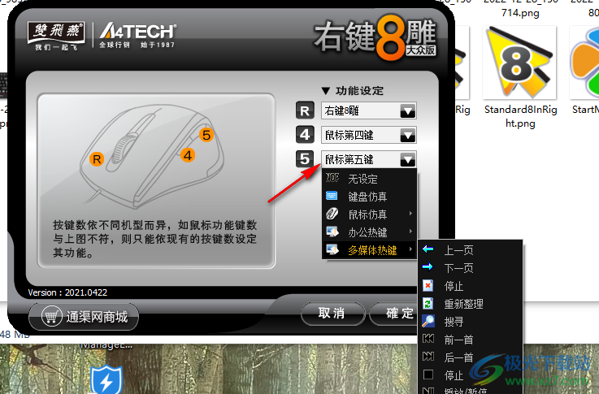Click the blue shield desktop icon
599x394 pixels.
[x=106, y=380]
